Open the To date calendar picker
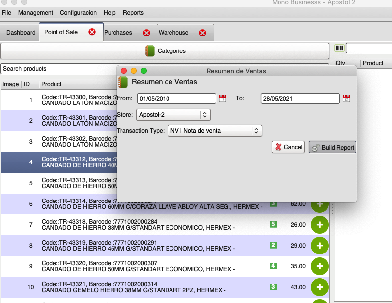This screenshot has height=303, width=392. coord(346,98)
